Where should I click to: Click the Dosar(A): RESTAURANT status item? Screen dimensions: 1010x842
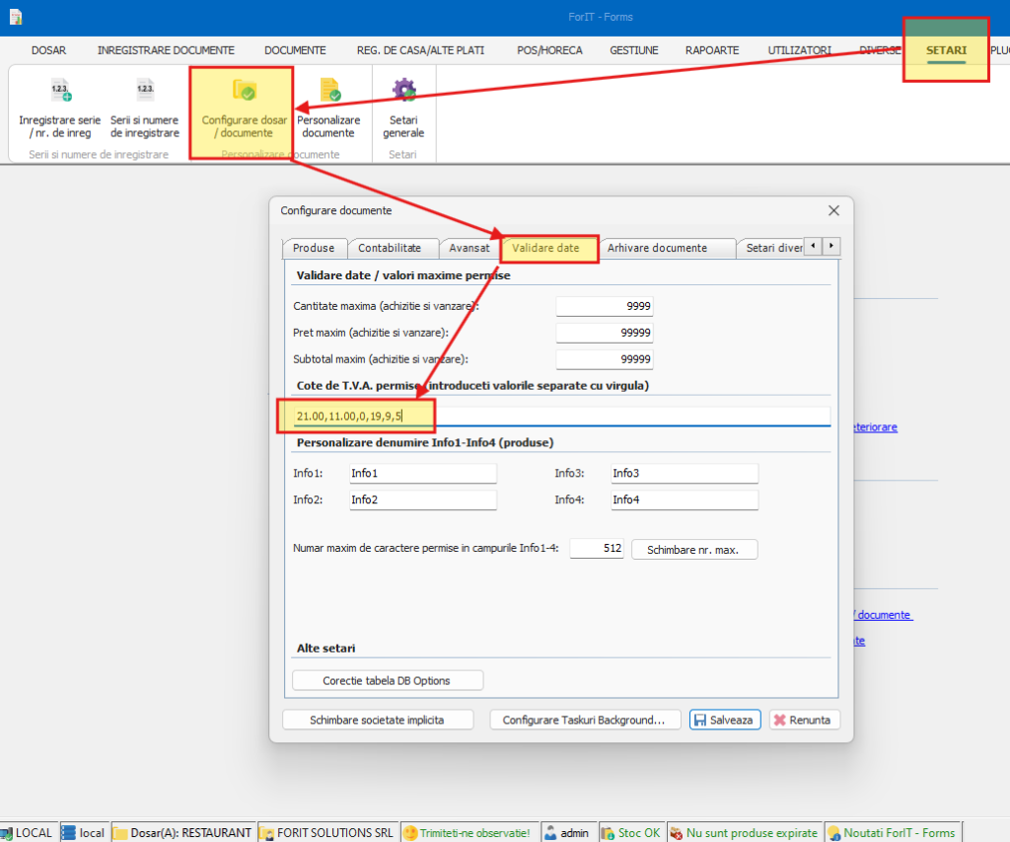click(x=182, y=832)
